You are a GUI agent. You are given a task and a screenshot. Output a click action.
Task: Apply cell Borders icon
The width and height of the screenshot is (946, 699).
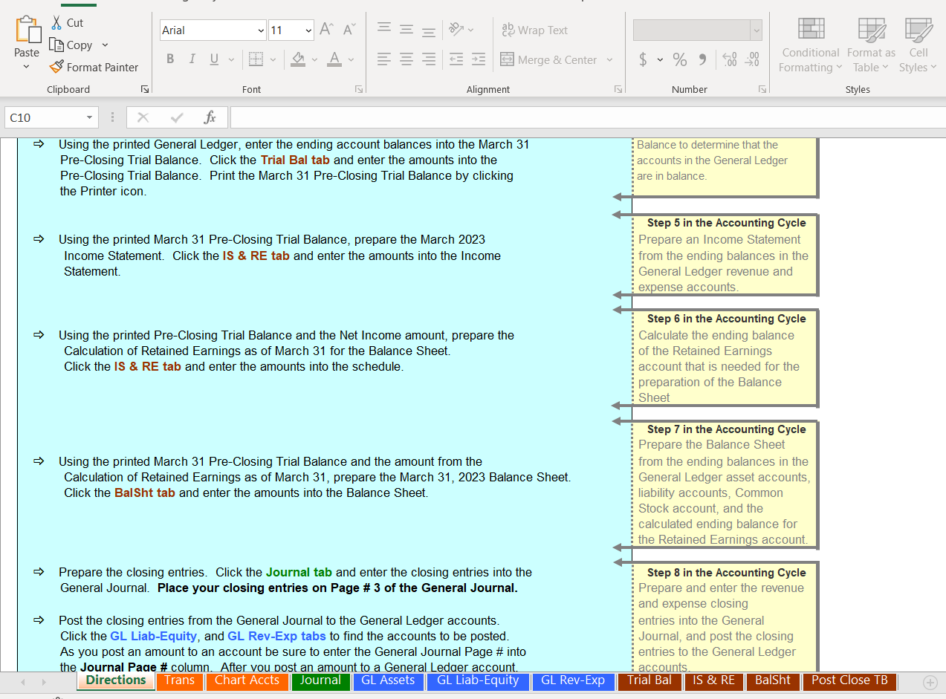coord(256,59)
